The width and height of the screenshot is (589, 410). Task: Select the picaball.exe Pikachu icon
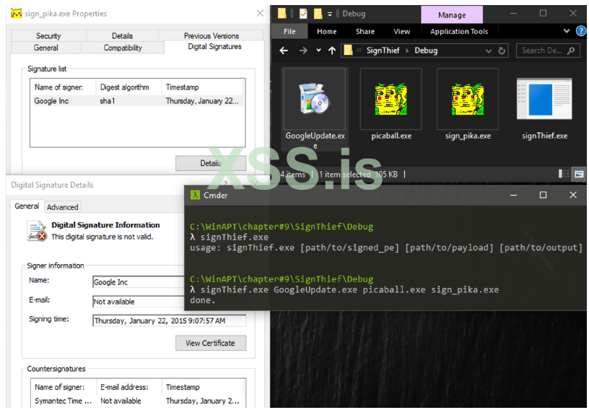(x=391, y=99)
